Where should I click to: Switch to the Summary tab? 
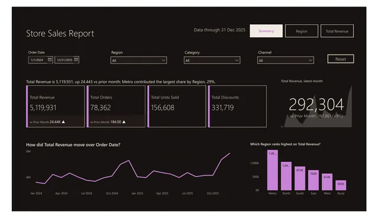point(266,31)
